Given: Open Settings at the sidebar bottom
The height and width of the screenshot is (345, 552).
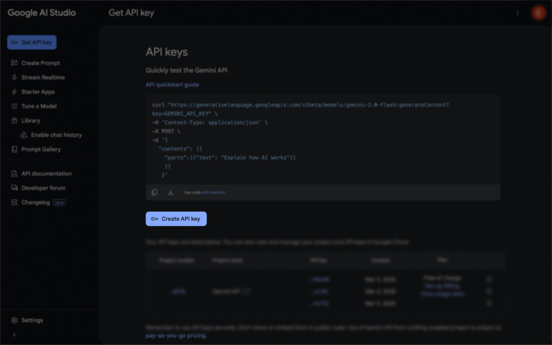Looking at the screenshot, I should tap(27, 320).
